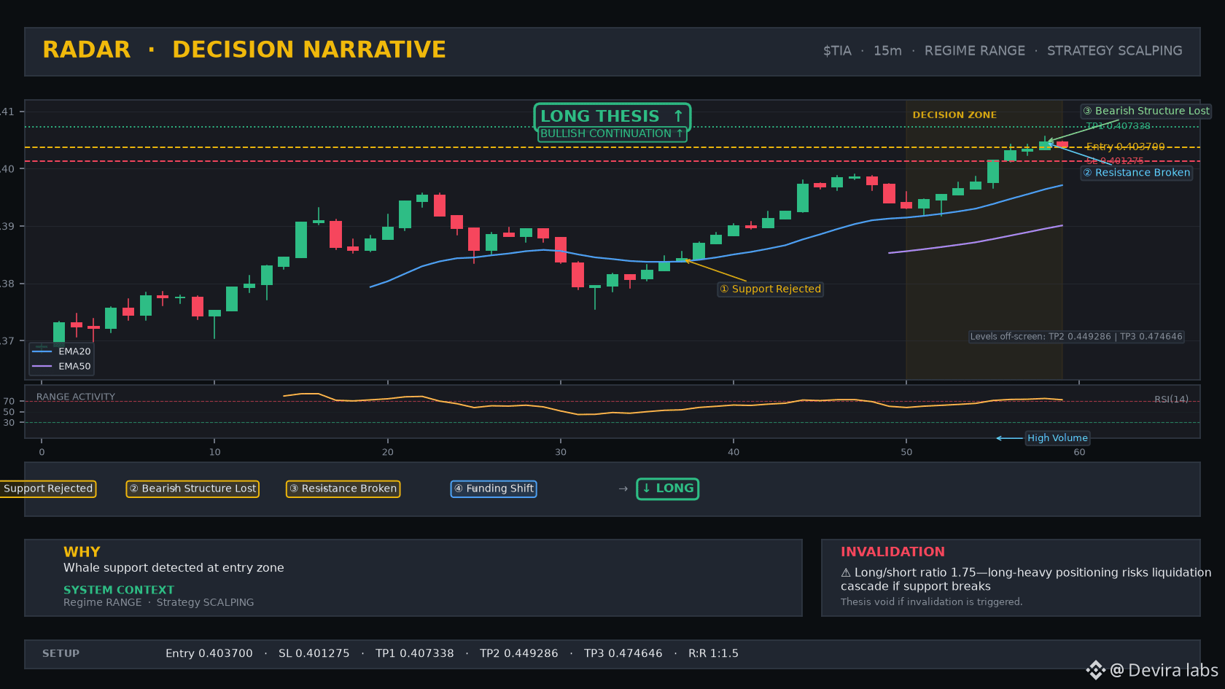Click the TP1 0.407338 chart line label
This screenshot has height=689, width=1225.
click(x=1119, y=126)
